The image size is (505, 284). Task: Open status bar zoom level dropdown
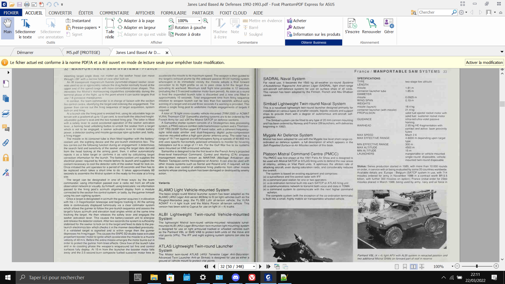[452, 266]
